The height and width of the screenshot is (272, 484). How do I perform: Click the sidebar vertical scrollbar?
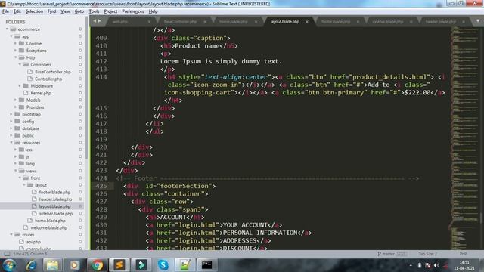click(x=86, y=88)
